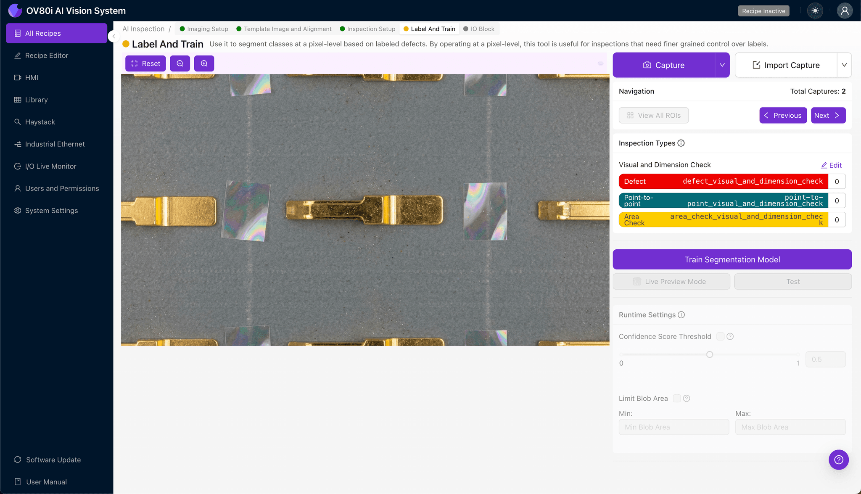Collapse the left sidebar with arrow handle
Viewport: 861px width, 494px height.
114,37
